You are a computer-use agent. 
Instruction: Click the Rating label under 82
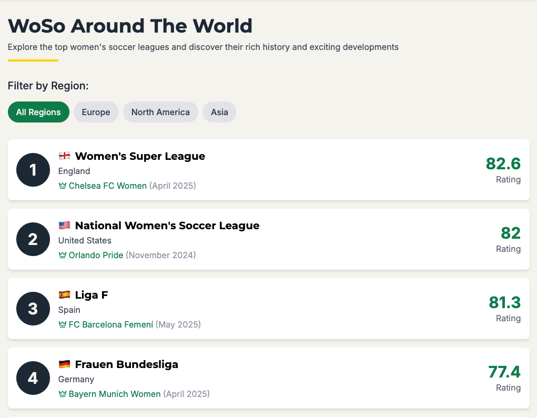[x=508, y=249]
